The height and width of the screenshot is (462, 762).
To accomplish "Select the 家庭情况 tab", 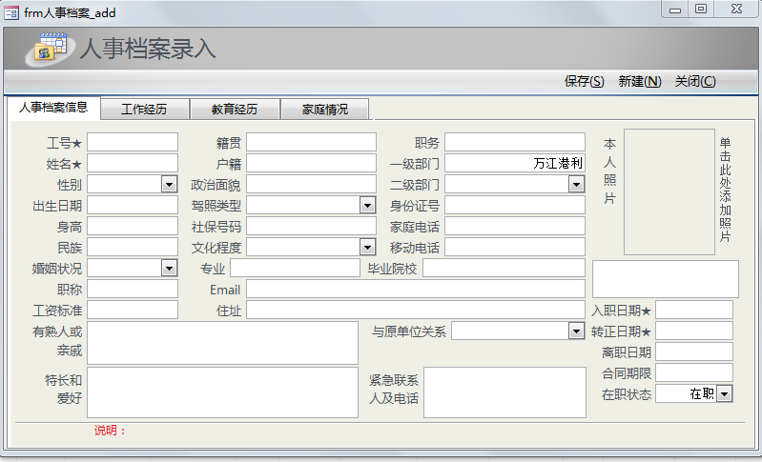I will pos(324,110).
